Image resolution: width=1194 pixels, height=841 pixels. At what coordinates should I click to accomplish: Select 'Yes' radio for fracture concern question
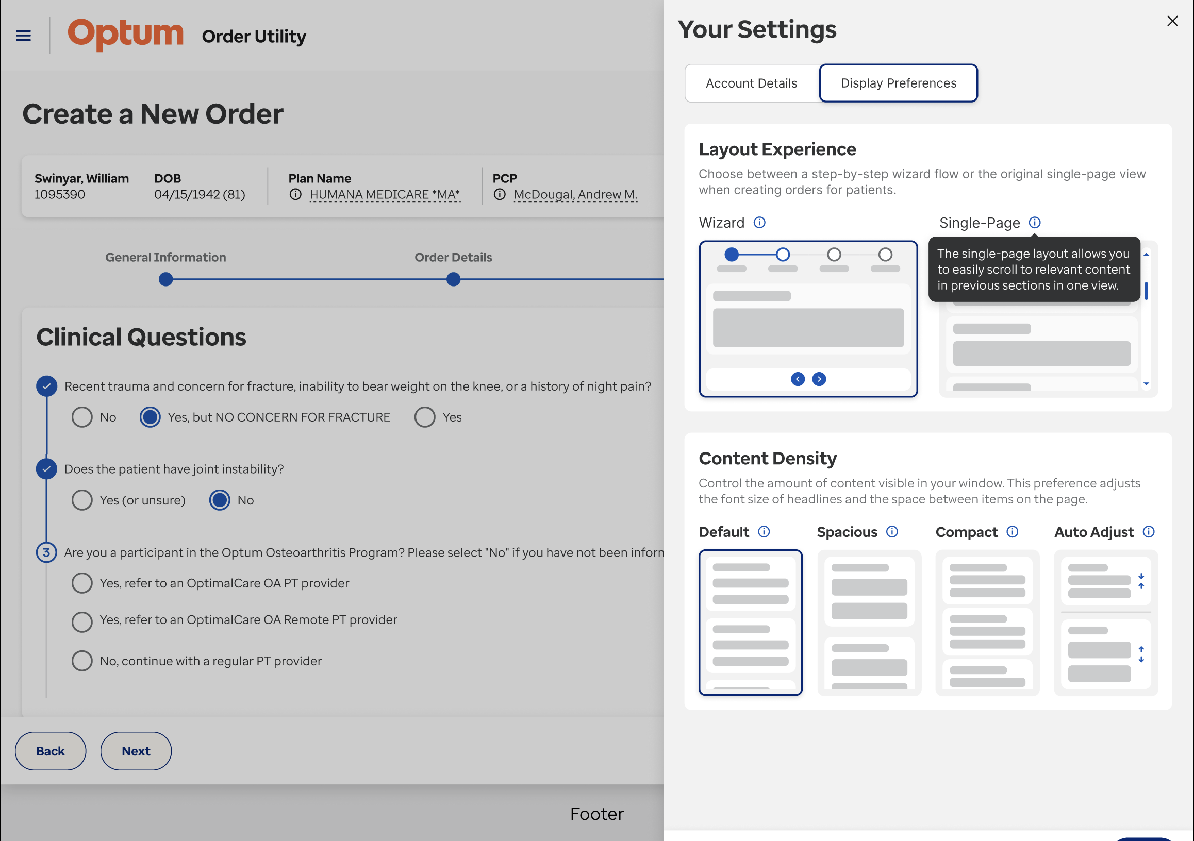(x=425, y=417)
